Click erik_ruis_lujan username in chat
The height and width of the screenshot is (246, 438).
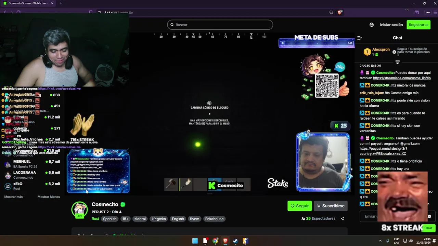(x=372, y=93)
